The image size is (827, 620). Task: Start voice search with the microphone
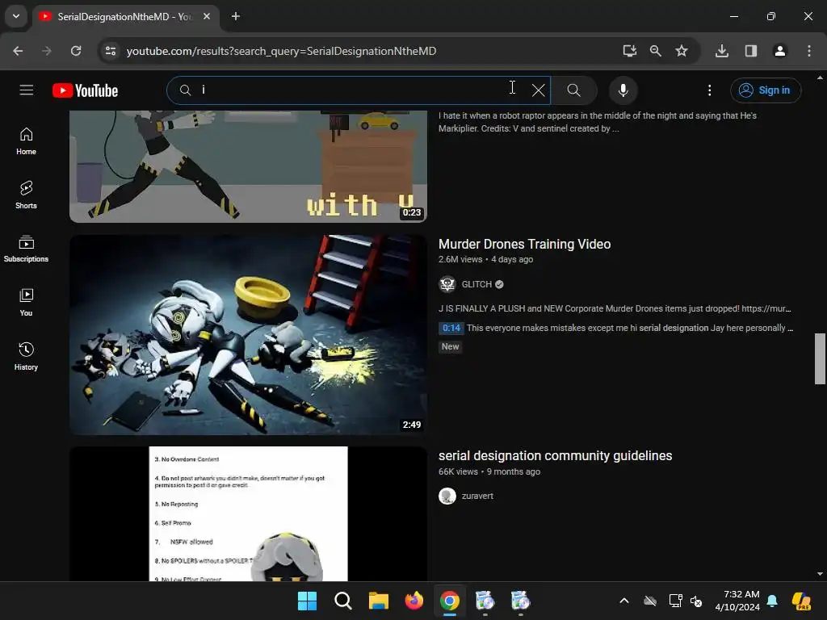623,90
